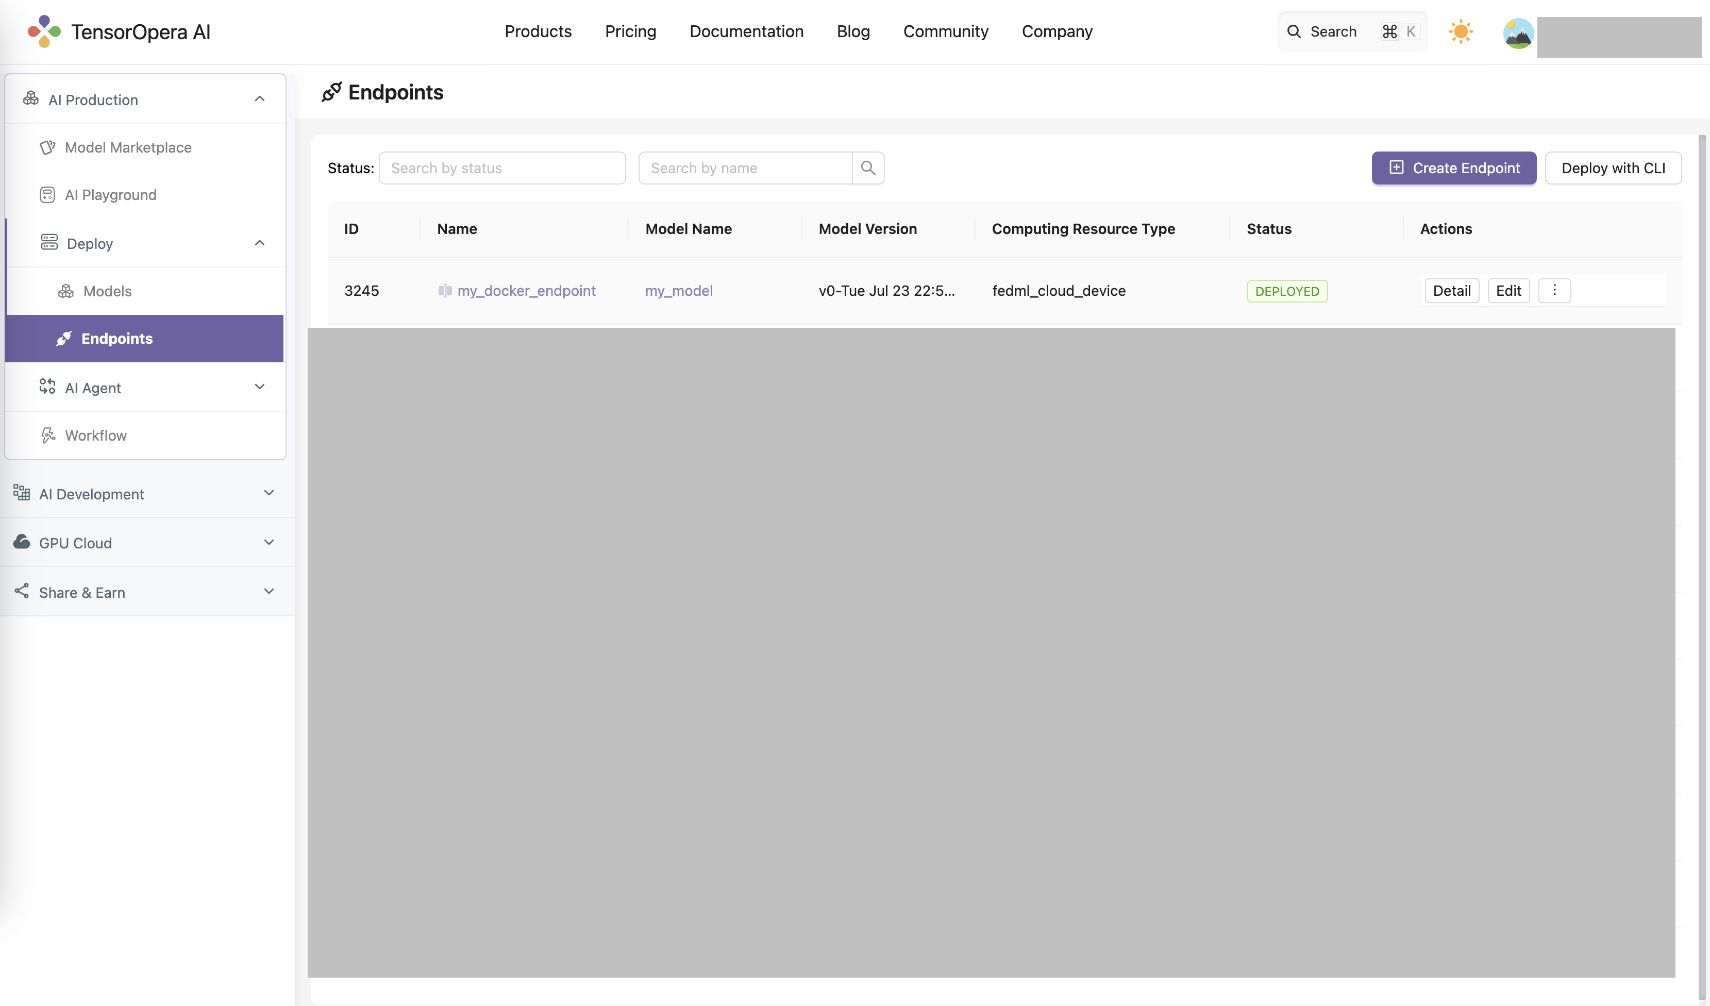The width and height of the screenshot is (1710, 1006).
Task: Open the user avatar menu
Action: coord(1518,33)
